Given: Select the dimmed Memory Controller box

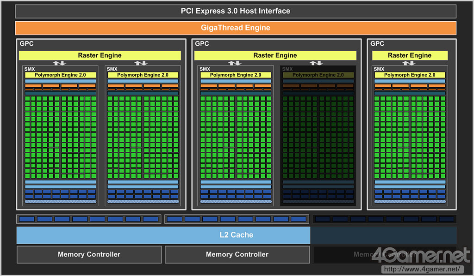Looking at the screenshot, I should click(x=385, y=255).
